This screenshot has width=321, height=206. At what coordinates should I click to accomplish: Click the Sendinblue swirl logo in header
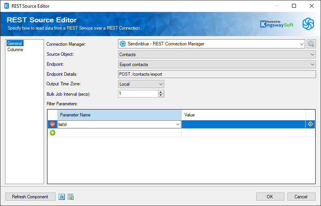308,24
